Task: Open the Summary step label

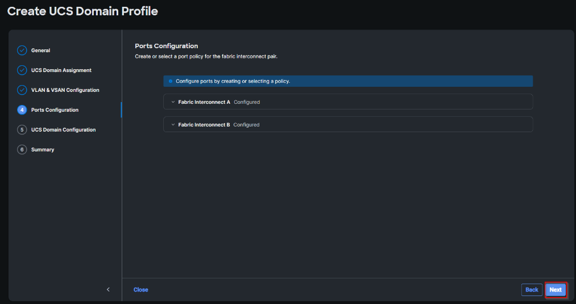Action: pyautogui.click(x=43, y=150)
